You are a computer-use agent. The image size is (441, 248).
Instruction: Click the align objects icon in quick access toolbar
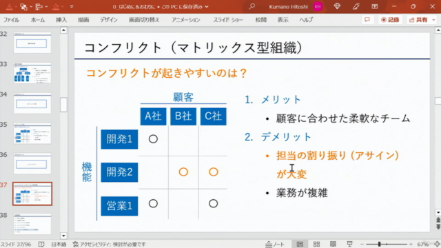click(x=39, y=6)
